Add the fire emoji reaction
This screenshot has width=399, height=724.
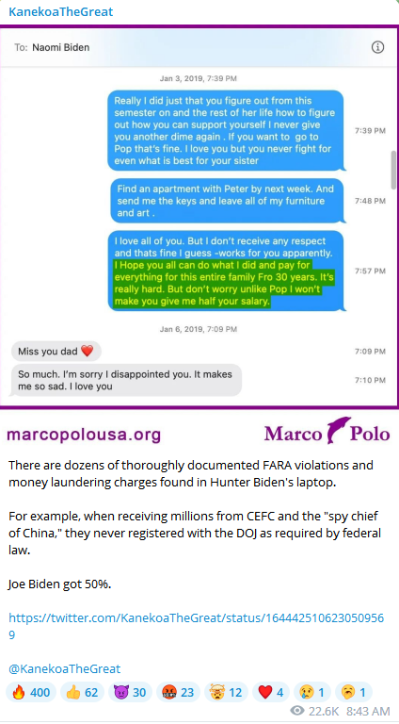[31, 692]
